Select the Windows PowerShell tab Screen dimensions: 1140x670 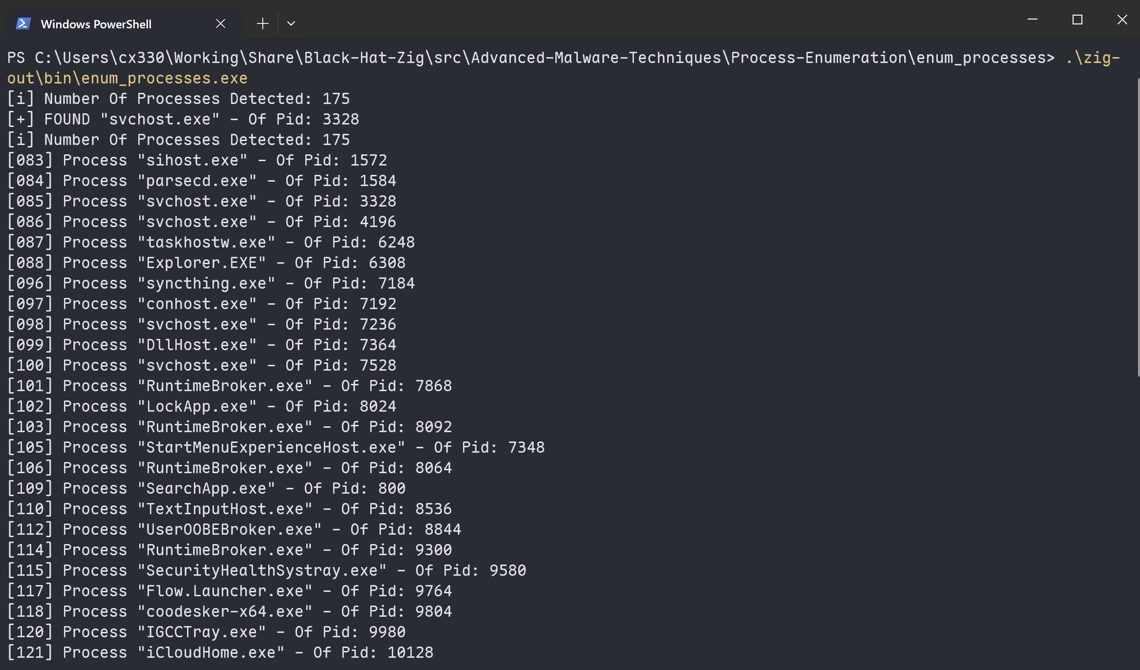click(96, 24)
